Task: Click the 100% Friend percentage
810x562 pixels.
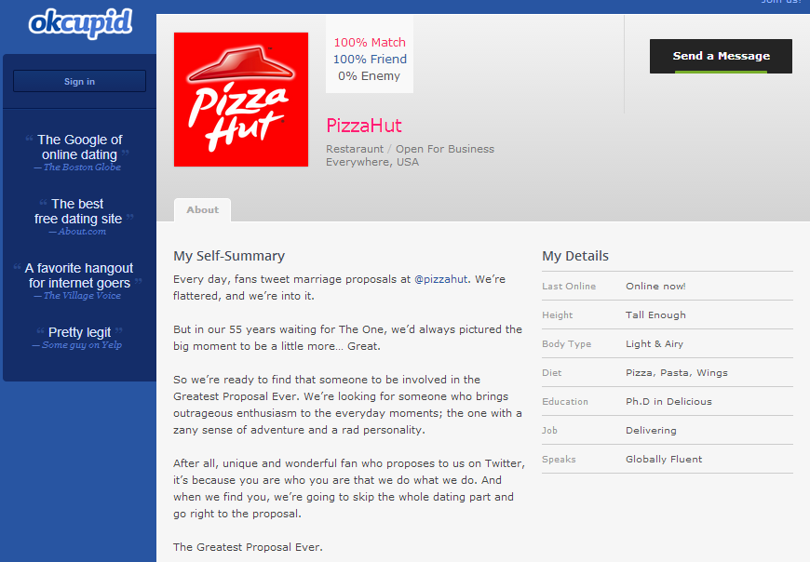Action: pos(370,59)
